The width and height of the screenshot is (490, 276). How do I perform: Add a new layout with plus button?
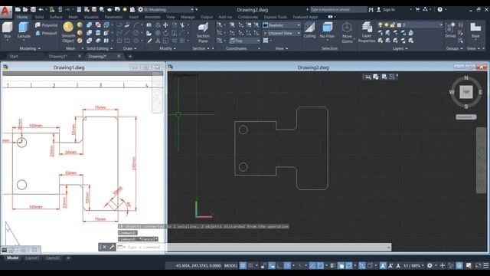68,258
